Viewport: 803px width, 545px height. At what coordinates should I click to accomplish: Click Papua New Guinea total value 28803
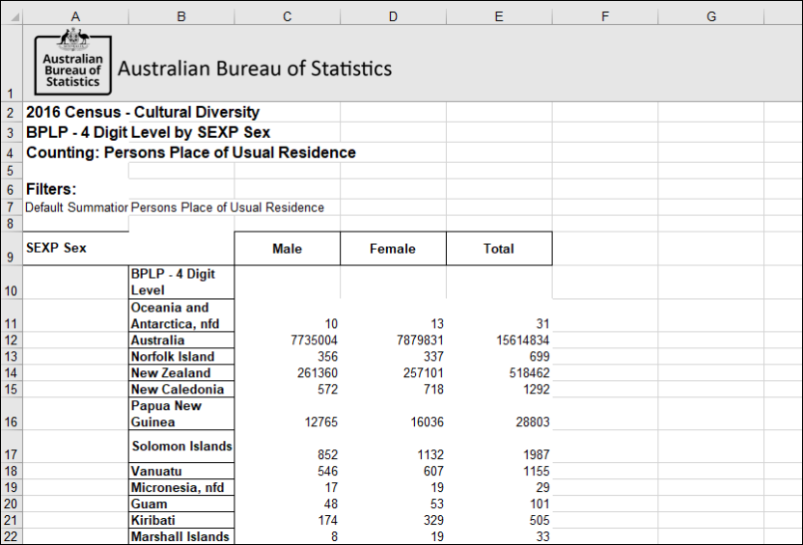tap(533, 422)
